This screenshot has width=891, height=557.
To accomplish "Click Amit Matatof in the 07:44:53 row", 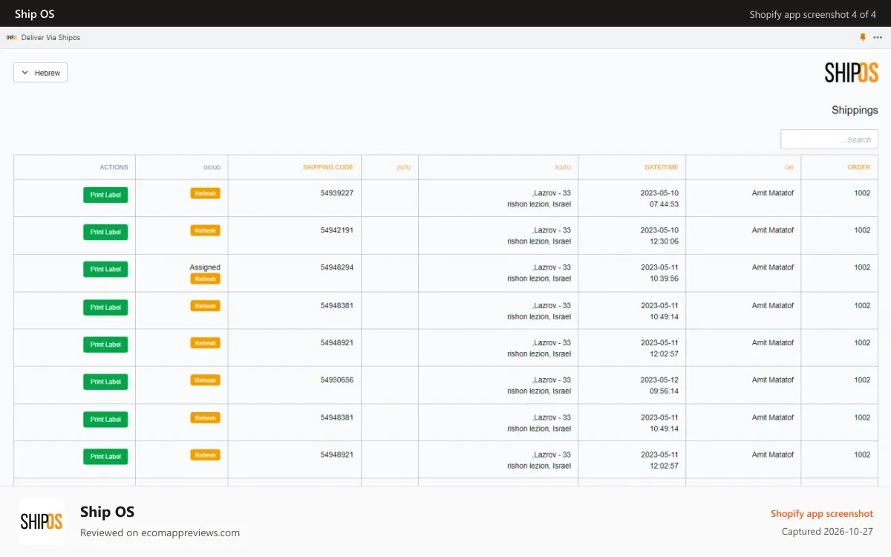I will 773,193.
